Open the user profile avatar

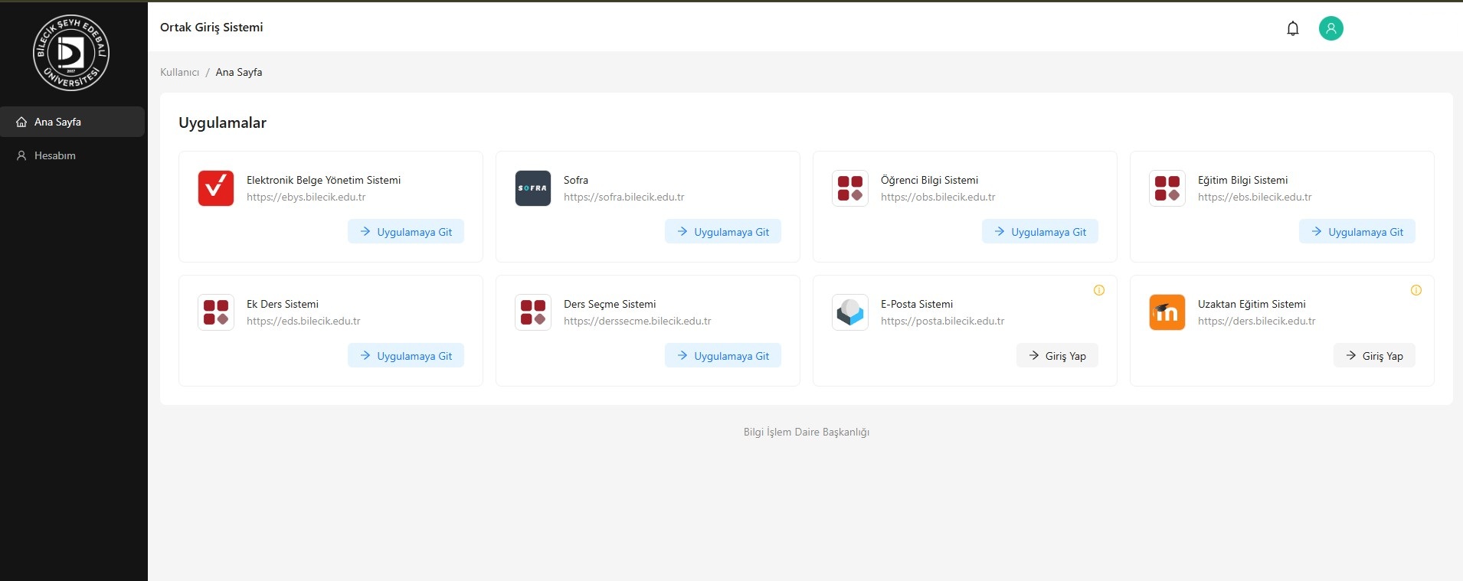coord(1330,28)
